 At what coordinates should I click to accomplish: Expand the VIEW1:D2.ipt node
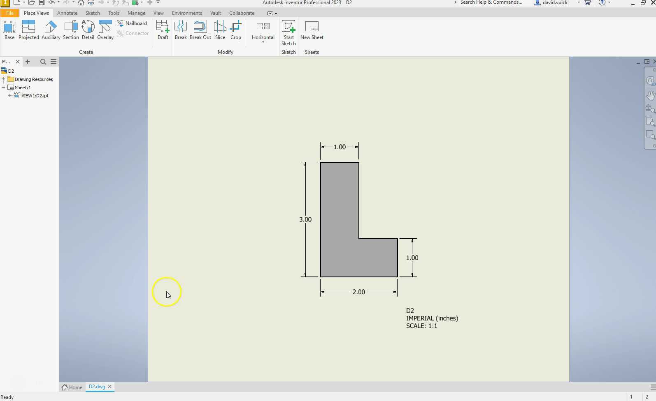click(x=10, y=96)
